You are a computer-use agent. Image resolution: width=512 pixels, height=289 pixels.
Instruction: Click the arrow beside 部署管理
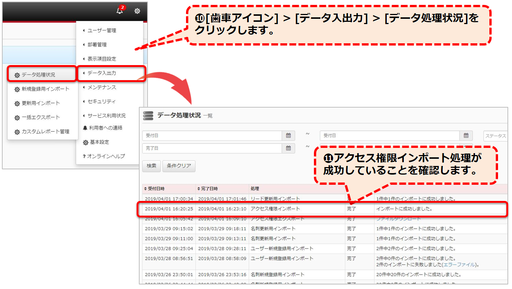click(84, 45)
